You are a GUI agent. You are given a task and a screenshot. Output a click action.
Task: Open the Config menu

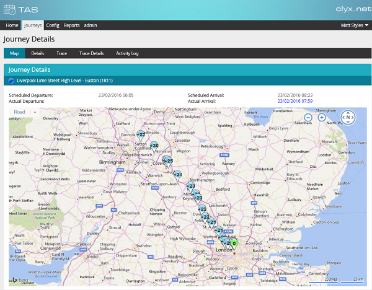coord(53,25)
